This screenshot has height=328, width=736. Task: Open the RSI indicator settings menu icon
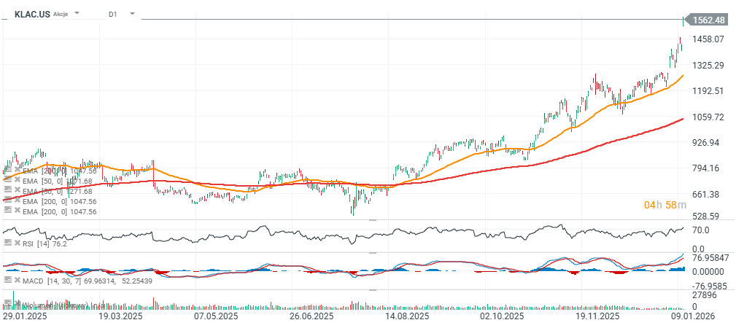click(7, 243)
